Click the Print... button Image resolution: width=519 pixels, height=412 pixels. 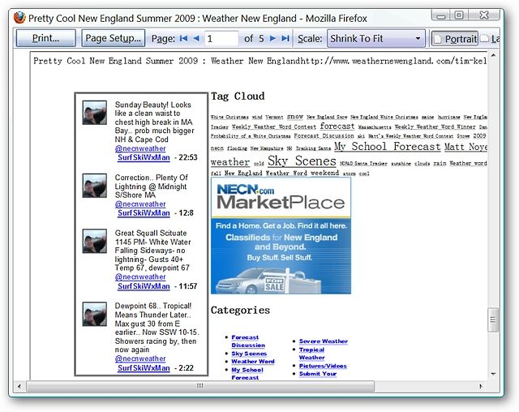(x=45, y=38)
